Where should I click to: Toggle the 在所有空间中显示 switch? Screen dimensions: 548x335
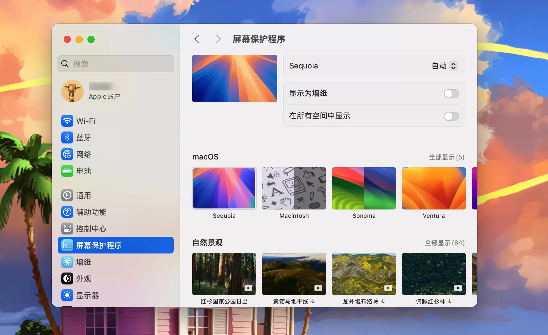[x=451, y=116]
